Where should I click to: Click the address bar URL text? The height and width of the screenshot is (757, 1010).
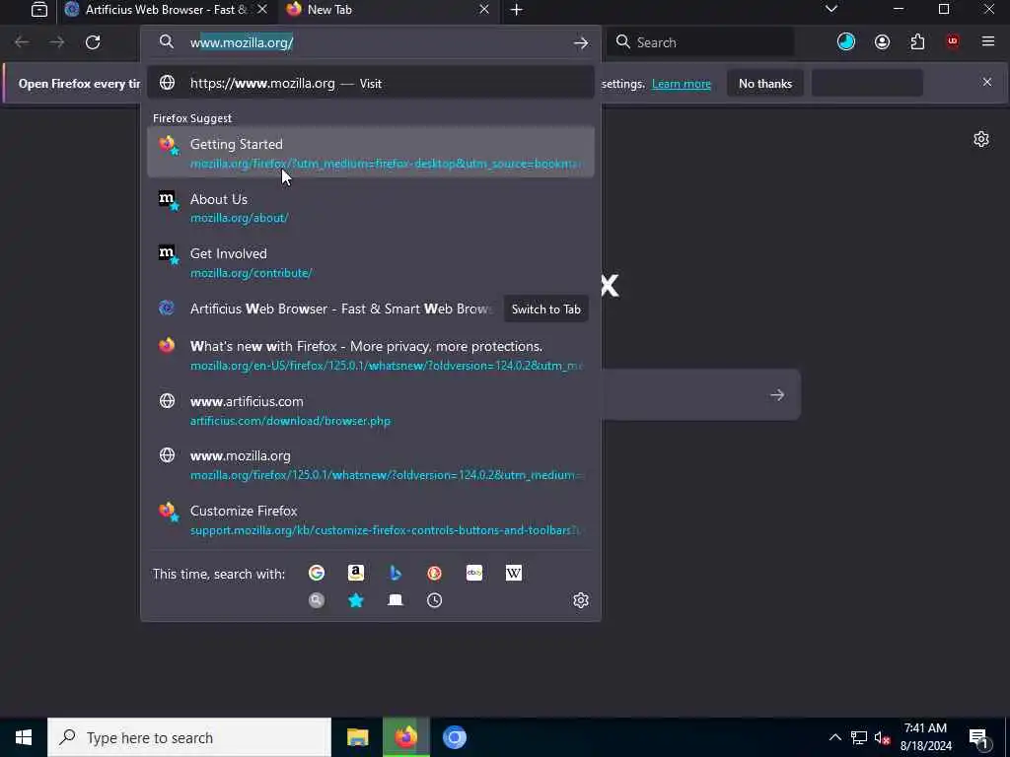coord(242,42)
